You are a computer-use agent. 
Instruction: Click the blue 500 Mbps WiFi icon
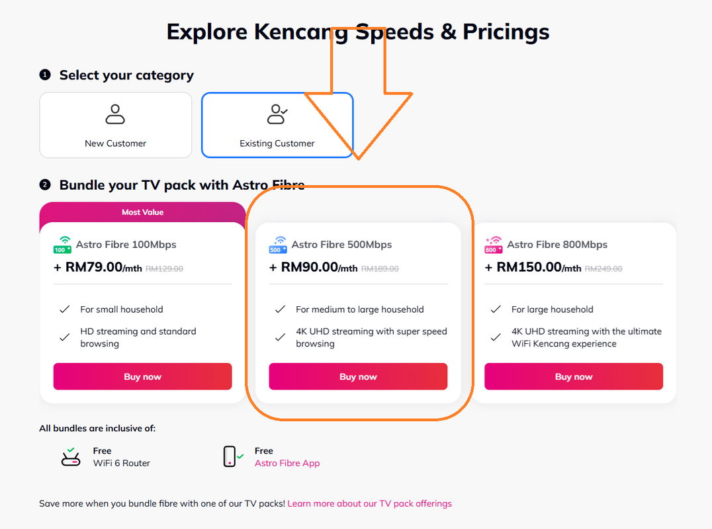tap(278, 245)
